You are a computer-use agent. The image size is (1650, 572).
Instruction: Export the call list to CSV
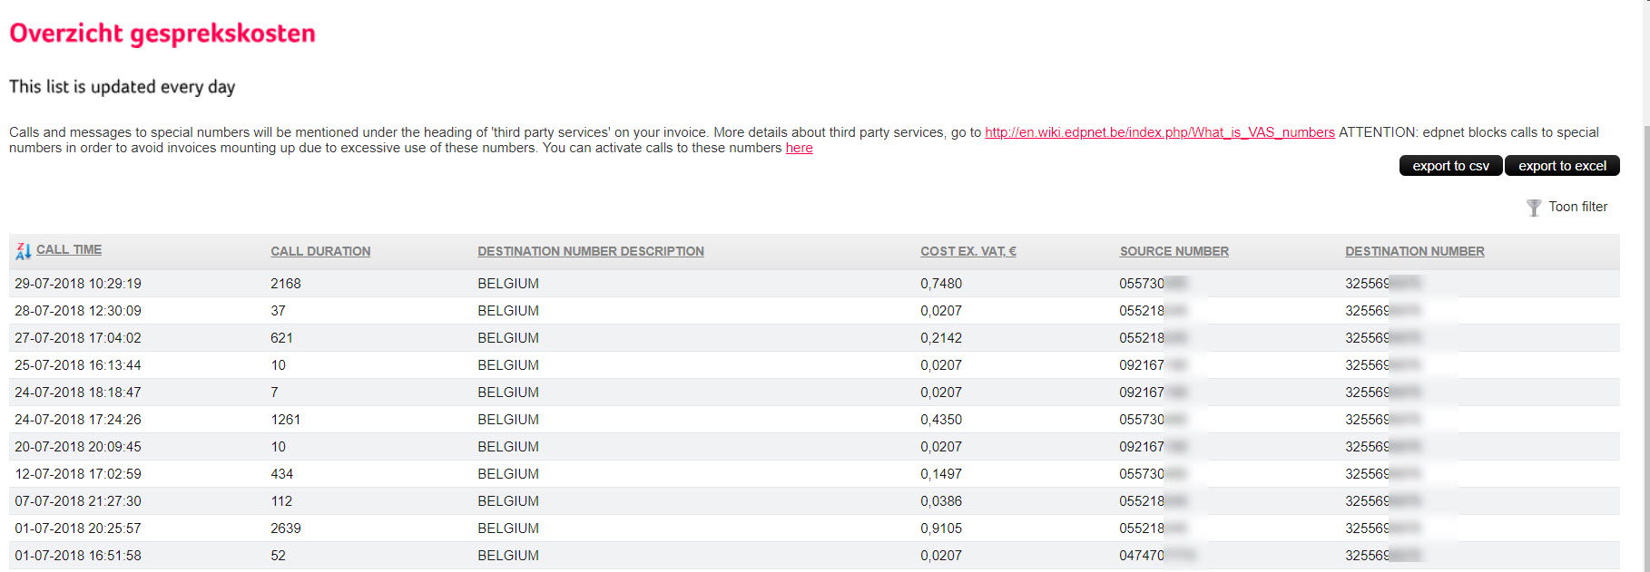[x=1449, y=166]
